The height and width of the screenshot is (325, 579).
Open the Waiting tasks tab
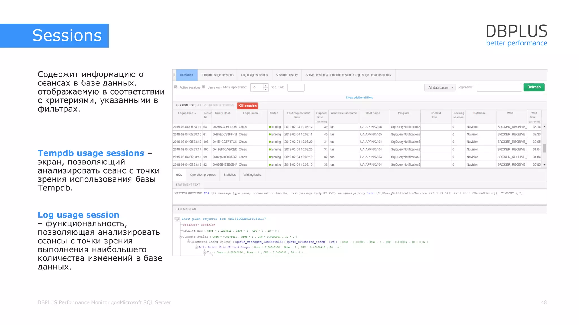pyautogui.click(x=252, y=175)
